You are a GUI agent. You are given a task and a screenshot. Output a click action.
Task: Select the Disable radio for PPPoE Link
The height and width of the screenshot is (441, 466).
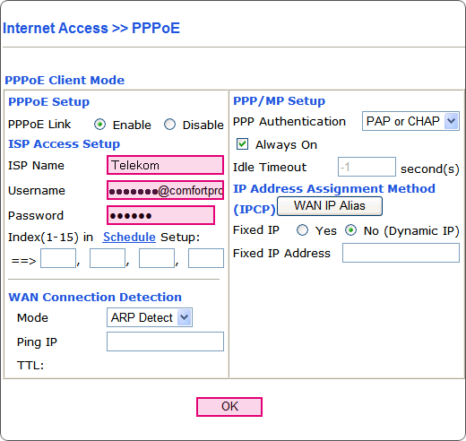(169, 125)
